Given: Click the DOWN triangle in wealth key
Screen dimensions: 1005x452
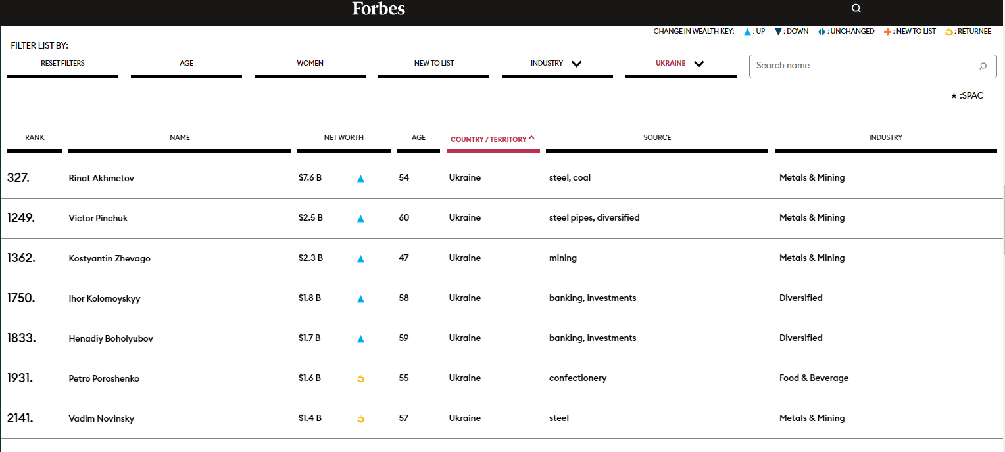Looking at the screenshot, I should click(x=778, y=32).
